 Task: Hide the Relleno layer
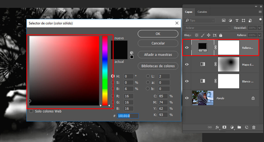(187, 48)
